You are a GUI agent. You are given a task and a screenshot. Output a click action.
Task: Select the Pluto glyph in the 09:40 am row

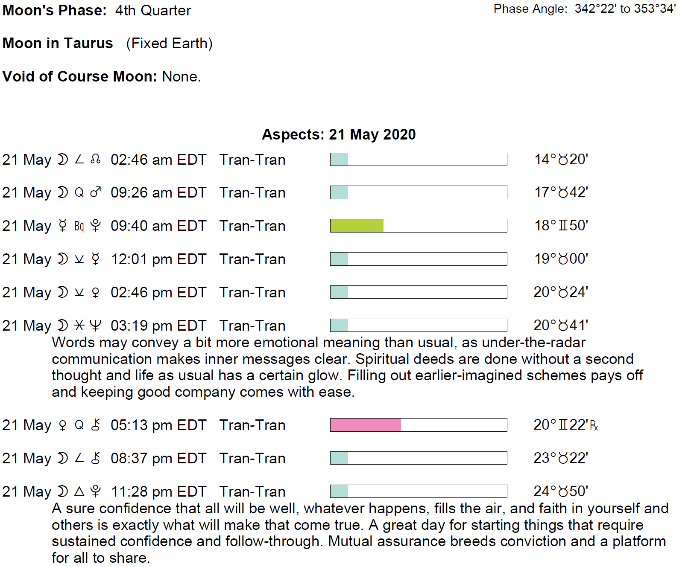pyautogui.click(x=96, y=225)
